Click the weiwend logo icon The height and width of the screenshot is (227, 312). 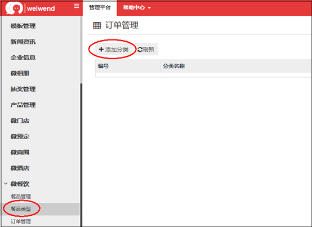(14, 8)
